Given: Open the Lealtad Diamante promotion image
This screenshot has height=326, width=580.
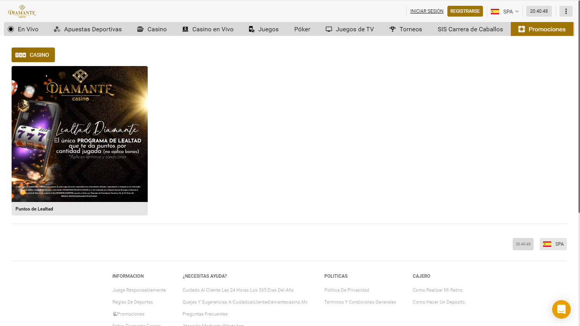Looking at the screenshot, I should [x=80, y=134].
